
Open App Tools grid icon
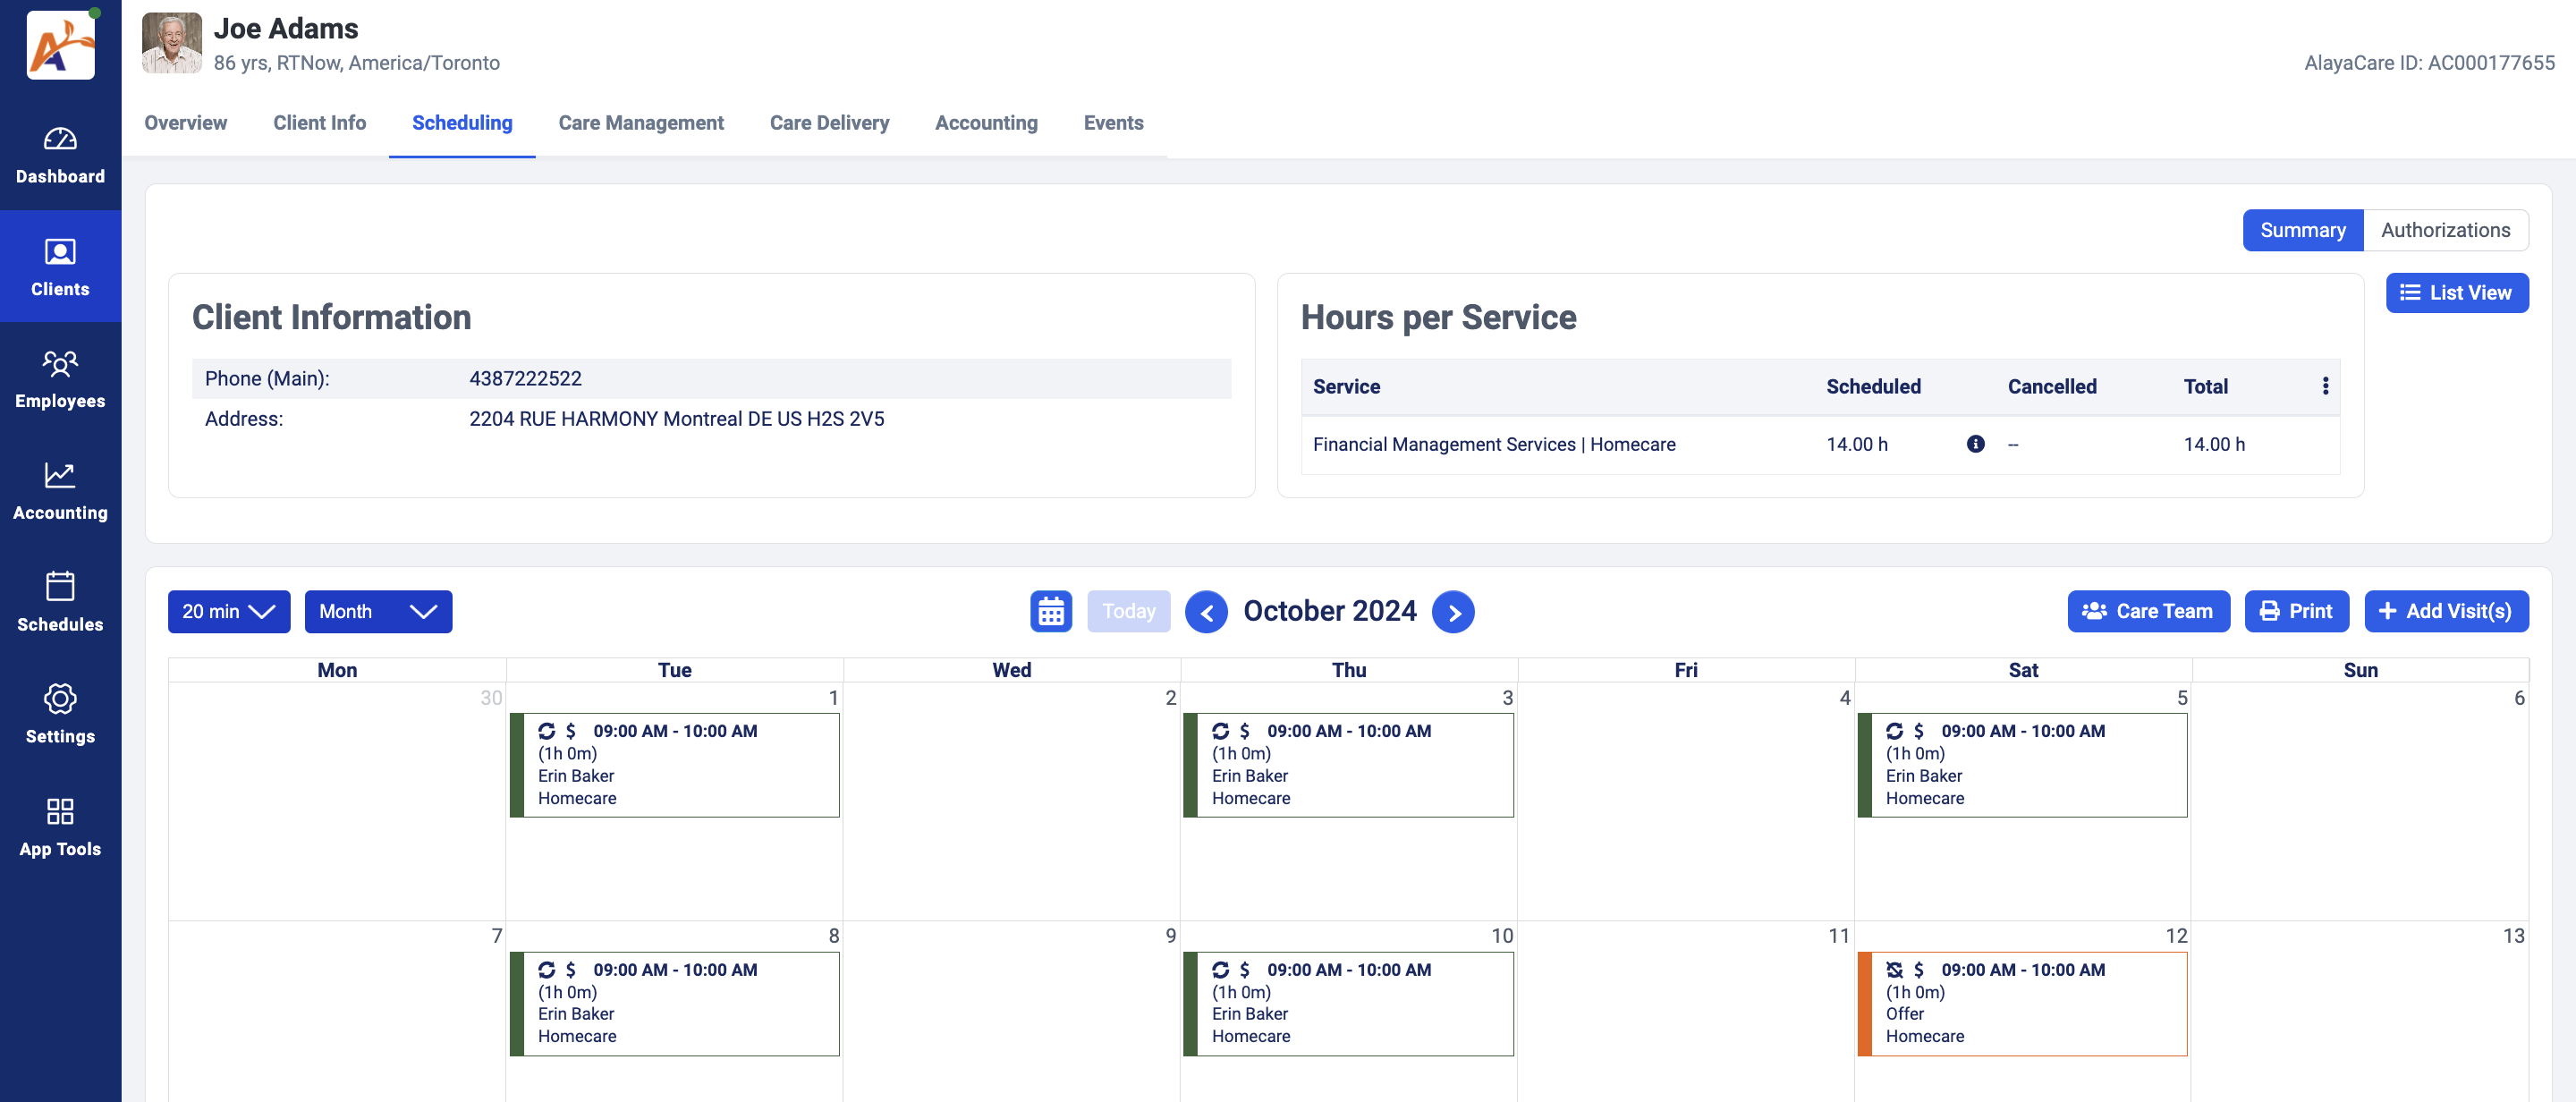tap(60, 826)
